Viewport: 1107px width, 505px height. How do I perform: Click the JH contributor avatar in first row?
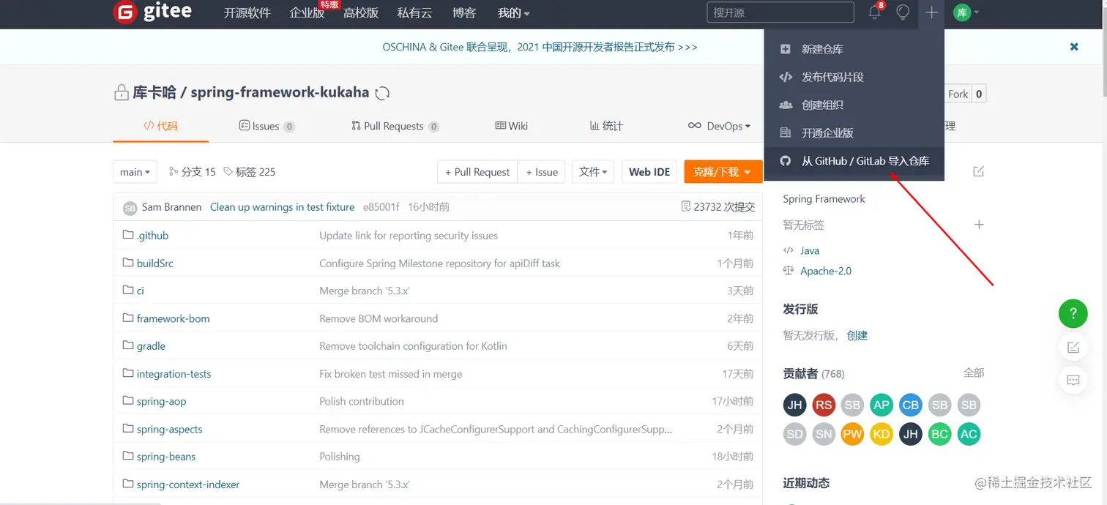tap(795, 405)
